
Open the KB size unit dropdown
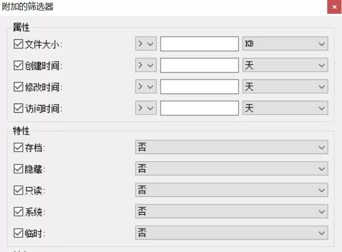(285, 44)
